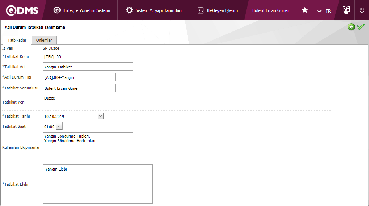Select the Tatbikatlar tab

pos(17,40)
